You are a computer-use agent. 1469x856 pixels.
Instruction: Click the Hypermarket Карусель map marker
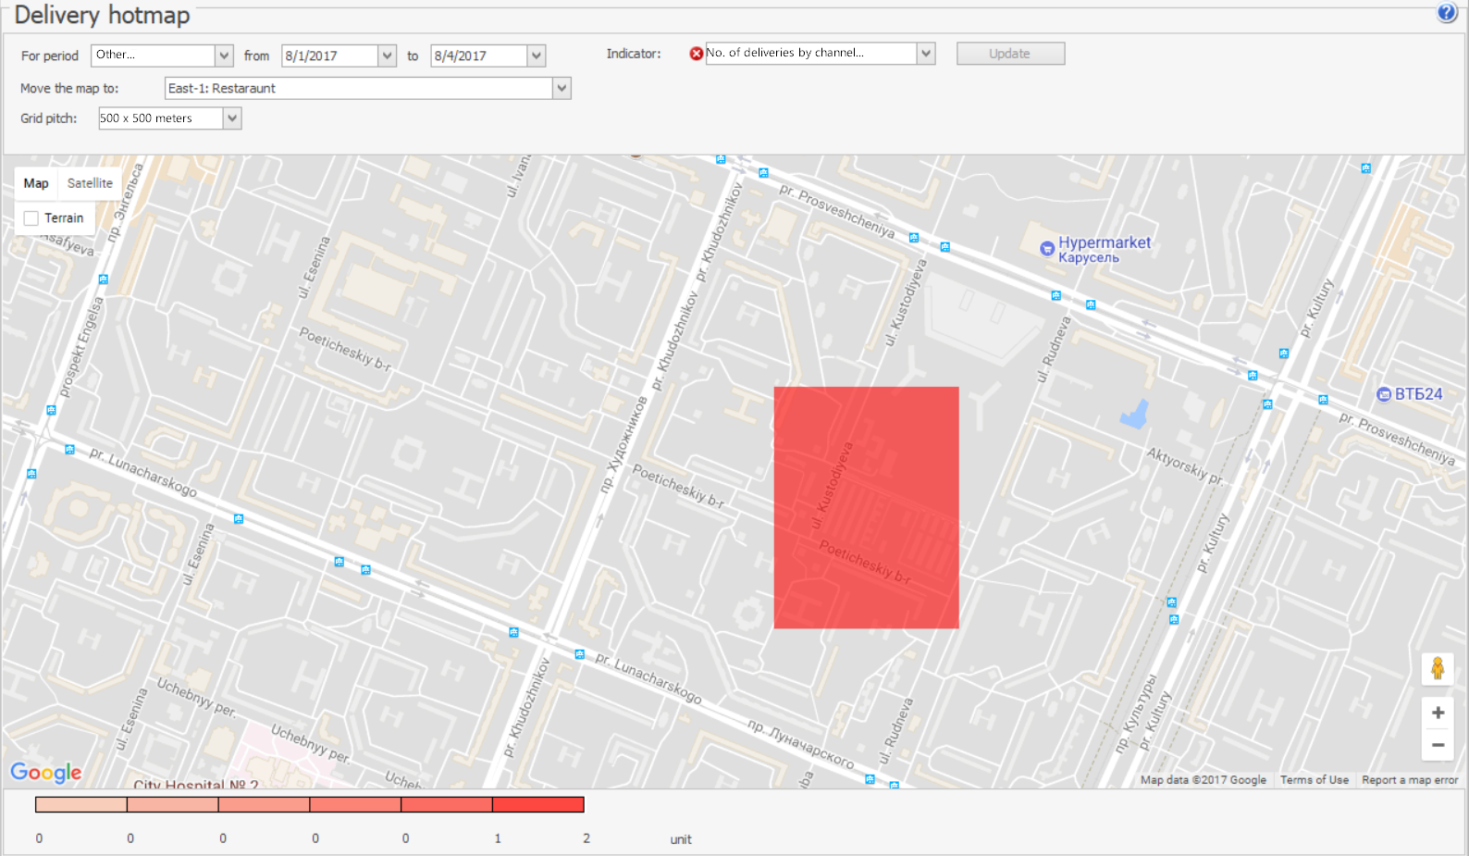pyautogui.click(x=1047, y=248)
